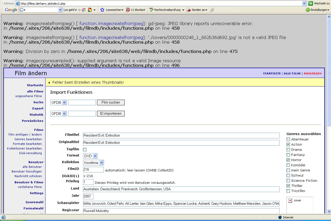Click Rechtschreibprüfung spell check icon
Image resolution: width=331 pixels, height=221 pixels.
(x=151, y=10)
